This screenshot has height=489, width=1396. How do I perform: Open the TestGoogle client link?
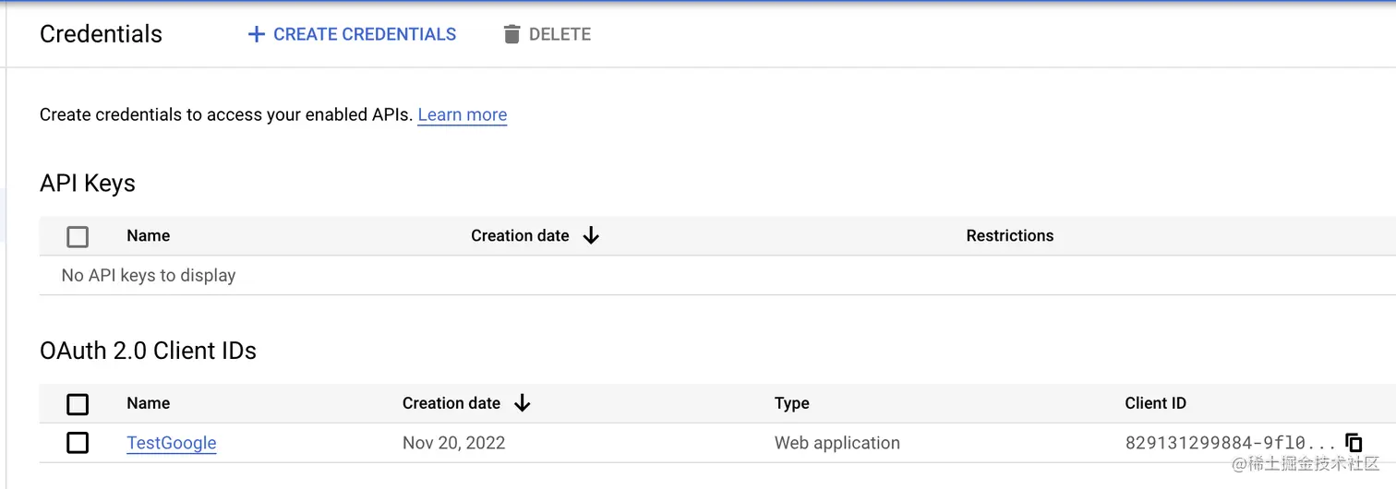point(172,443)
